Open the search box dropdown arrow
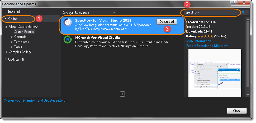Screen dimensions: 256x123 coord(247,12)
